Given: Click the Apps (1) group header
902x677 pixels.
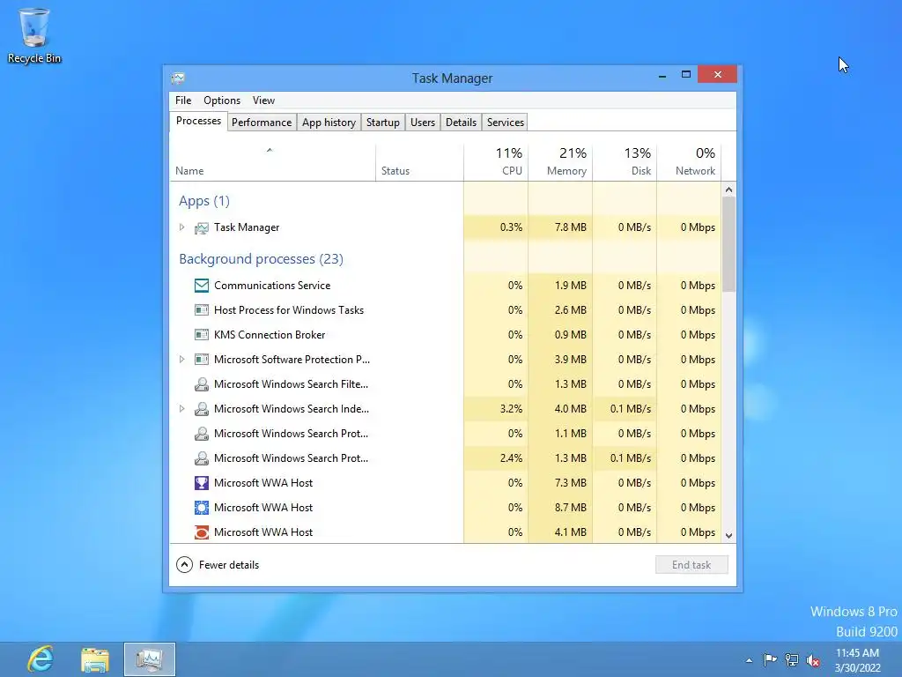Looking at the screenshot, I should pos(204,201).
